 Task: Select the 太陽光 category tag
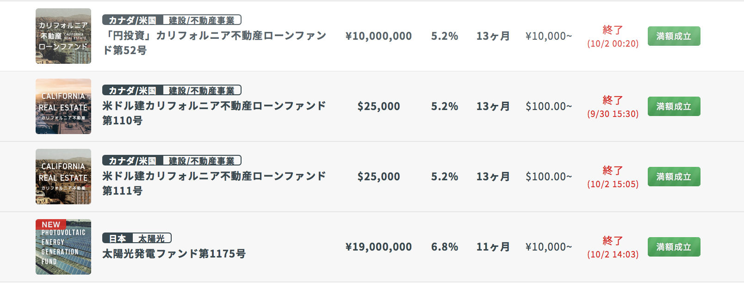[152, 239]
